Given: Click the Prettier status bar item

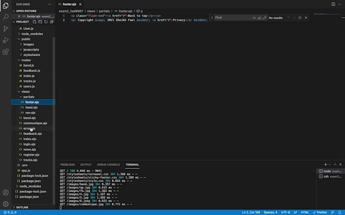Looking at the screenshot, I should (320, 212).
